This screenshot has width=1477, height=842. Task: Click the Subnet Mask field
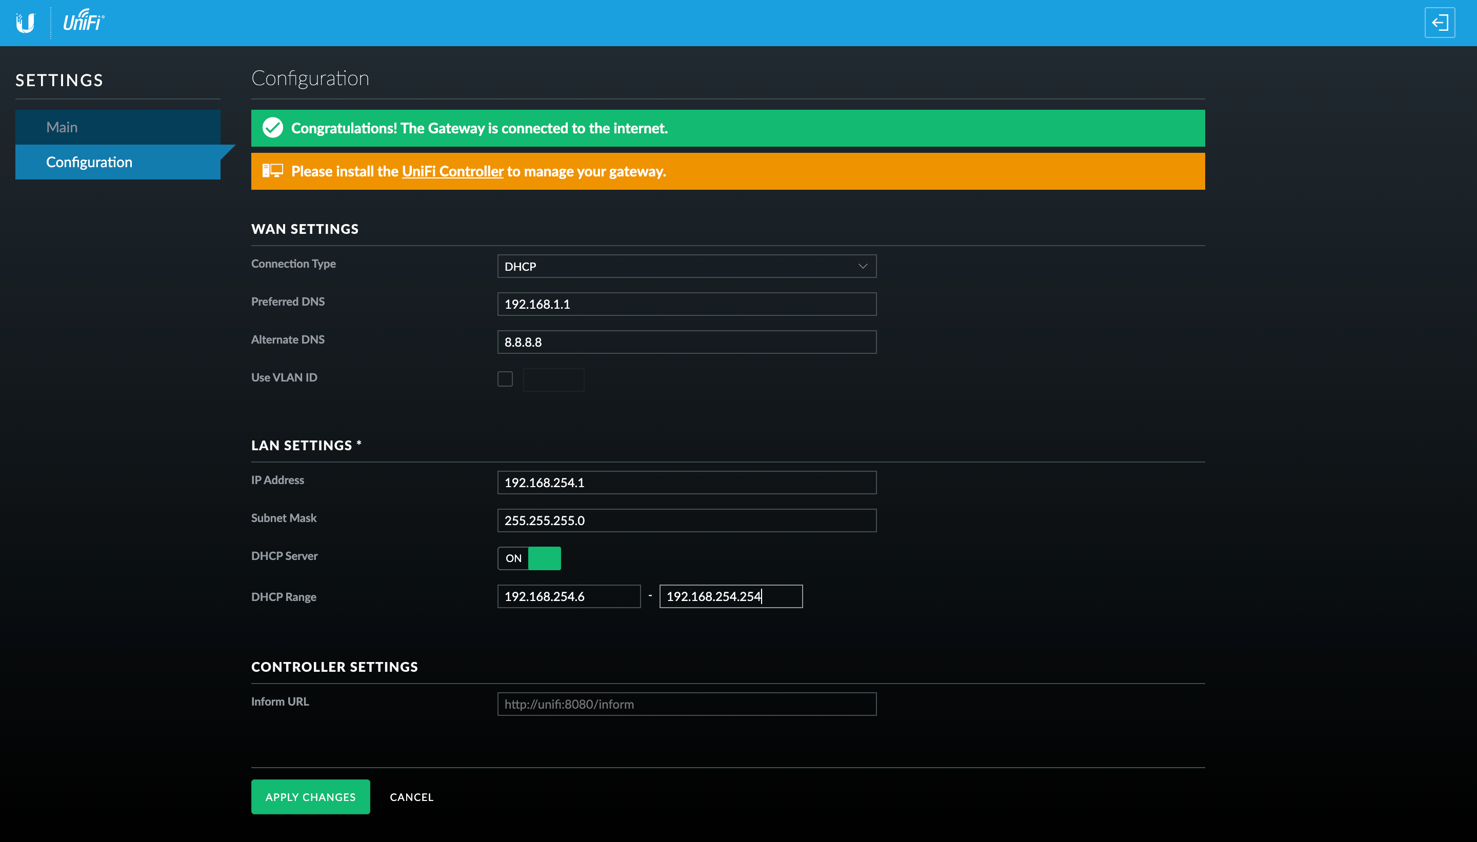point(687,520)
